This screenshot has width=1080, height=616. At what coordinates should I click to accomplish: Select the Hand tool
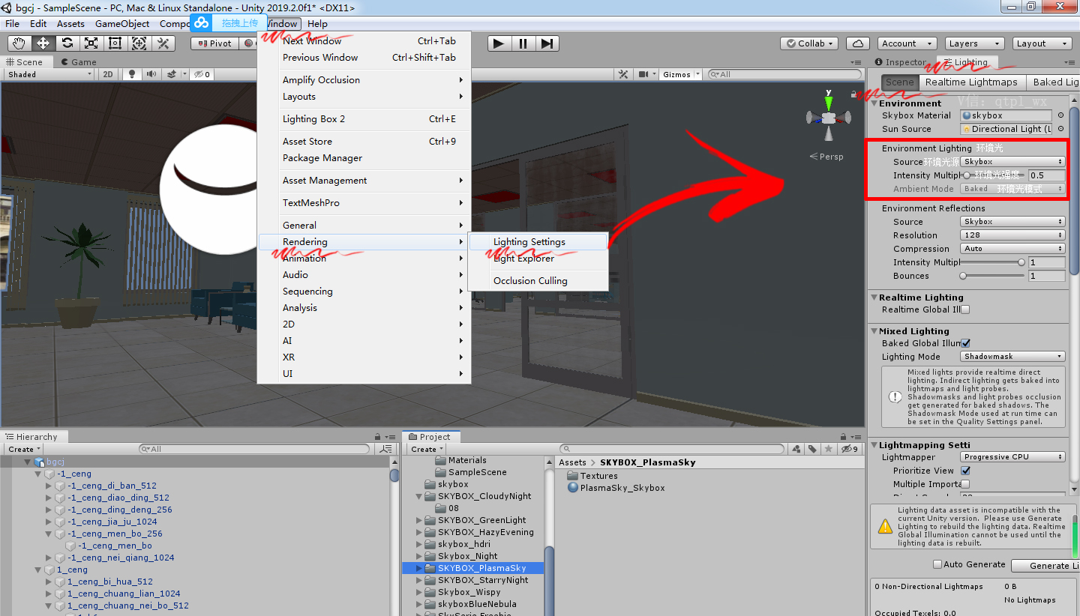tap(19, 43)
